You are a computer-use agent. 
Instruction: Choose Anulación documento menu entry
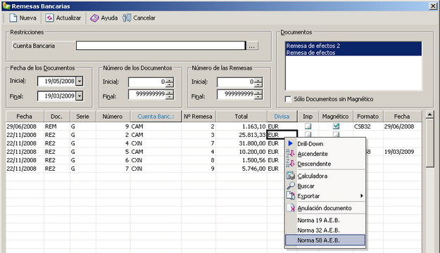point(325,208)
